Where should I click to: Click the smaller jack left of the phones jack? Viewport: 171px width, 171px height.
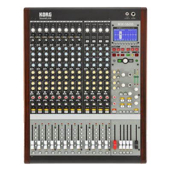point(127,14)
